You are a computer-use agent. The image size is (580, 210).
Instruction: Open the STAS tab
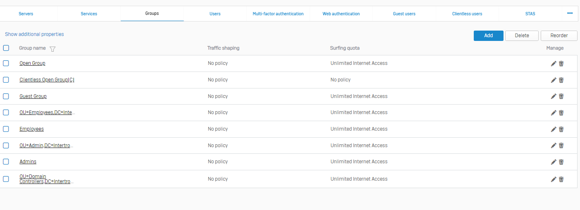coord(530,14)
